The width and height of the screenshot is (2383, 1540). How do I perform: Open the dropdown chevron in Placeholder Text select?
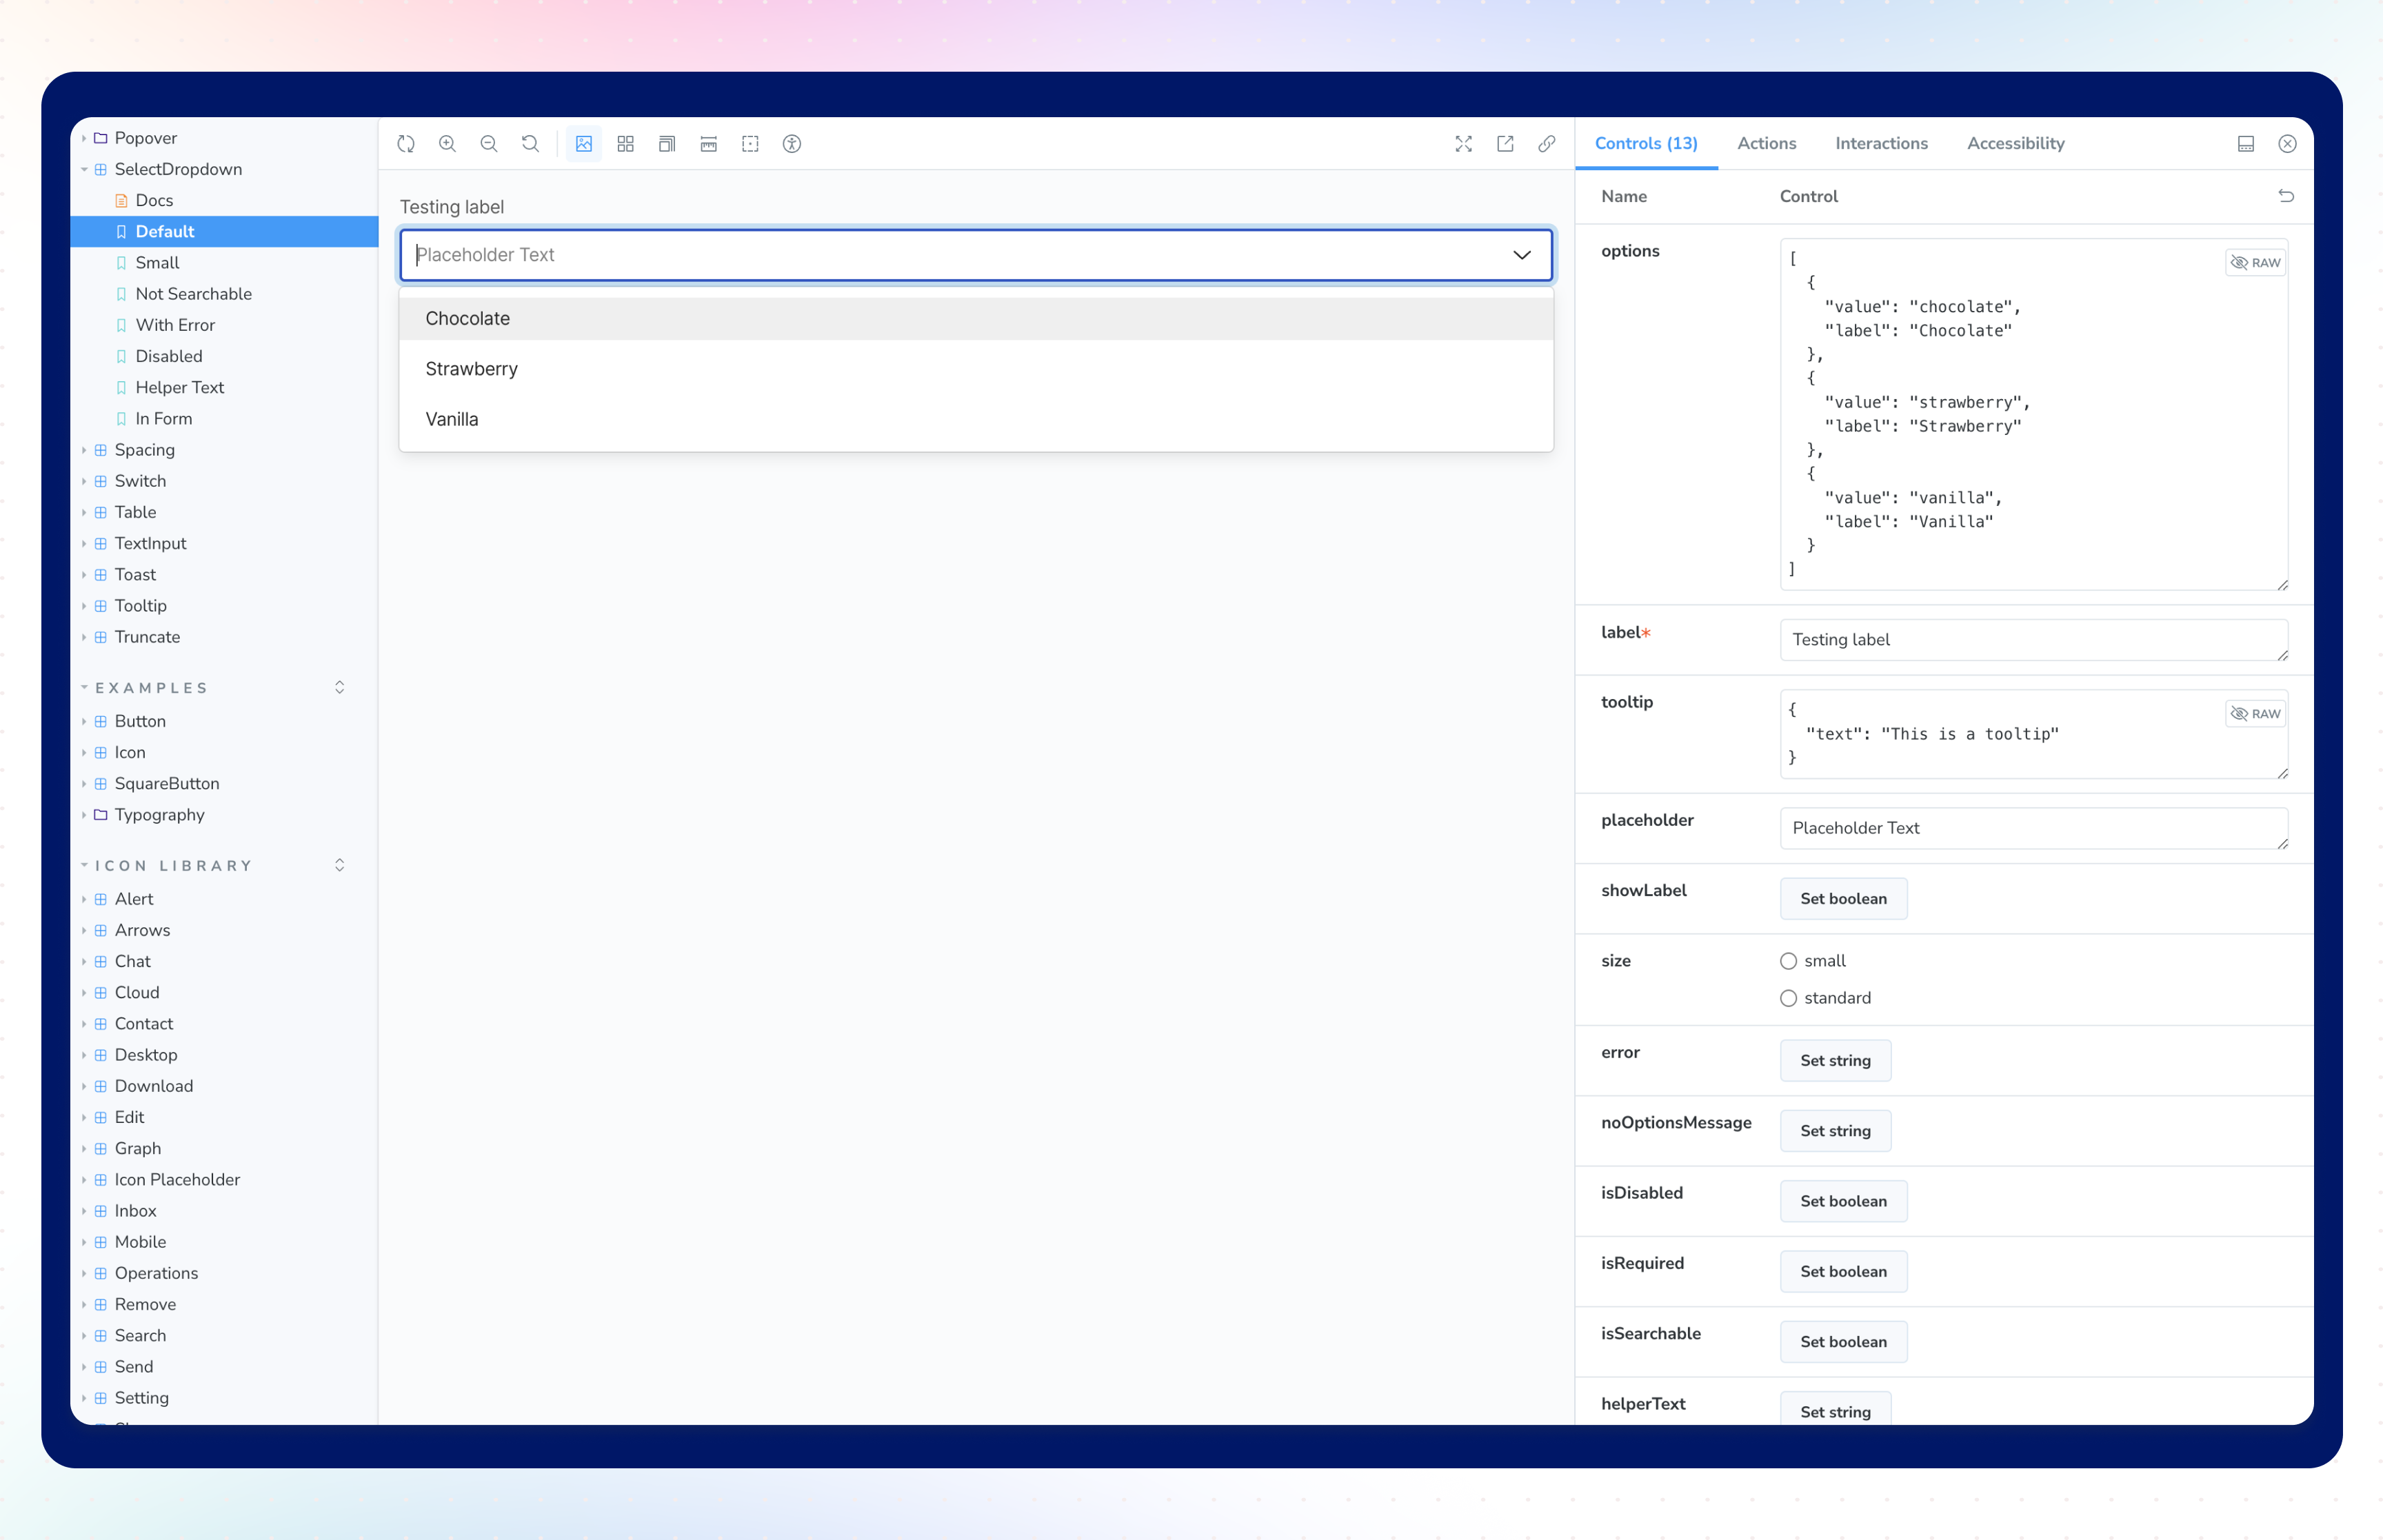tap(1522, 255)
